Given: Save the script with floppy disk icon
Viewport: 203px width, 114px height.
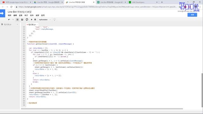Looking at the screenshot, I should pos(22,20).
